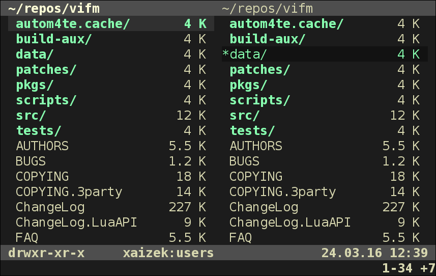
Task: Select the BUGS file in the right pane
Action: coord(325,161)
